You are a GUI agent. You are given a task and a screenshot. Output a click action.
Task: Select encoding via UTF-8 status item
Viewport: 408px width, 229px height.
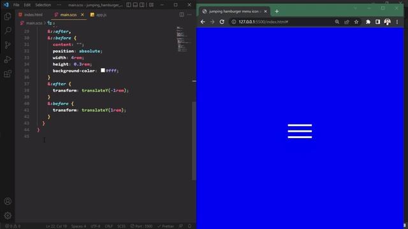click(x=95, y=226)
